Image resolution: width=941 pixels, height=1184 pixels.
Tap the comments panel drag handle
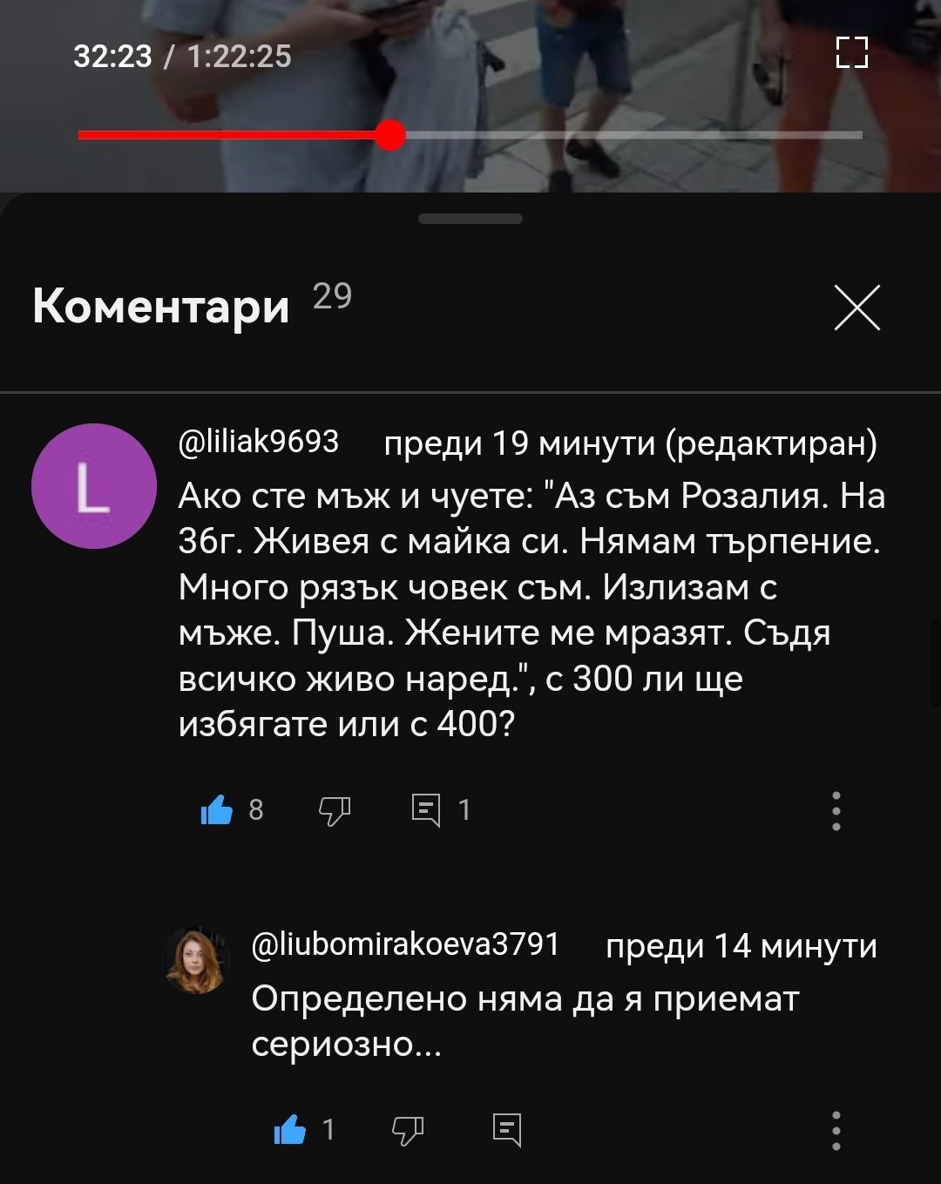(470, 219)
